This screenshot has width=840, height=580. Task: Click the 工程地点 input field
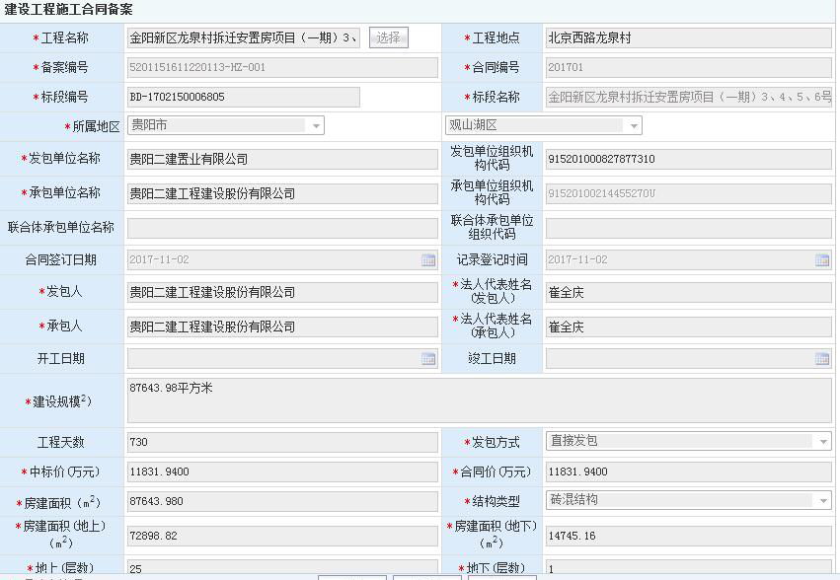tap(688, 38)
